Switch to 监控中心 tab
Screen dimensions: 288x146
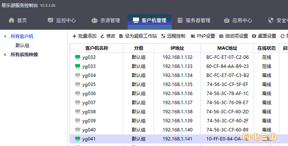(62, 20)
